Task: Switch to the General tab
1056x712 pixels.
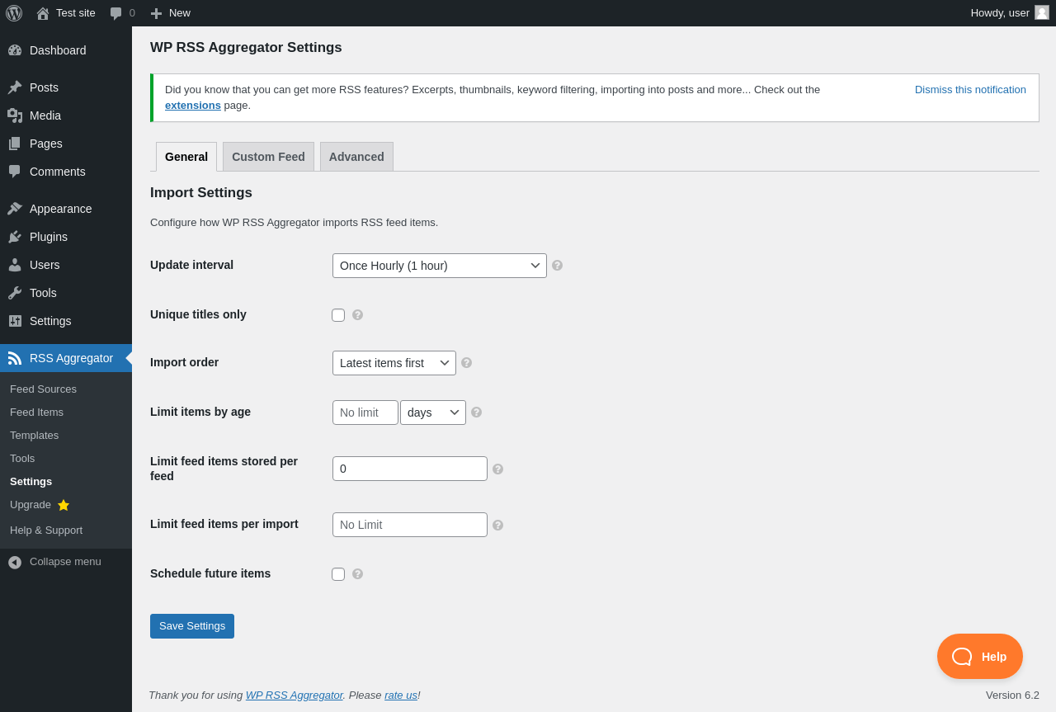Action: click(x=186, y=157)
